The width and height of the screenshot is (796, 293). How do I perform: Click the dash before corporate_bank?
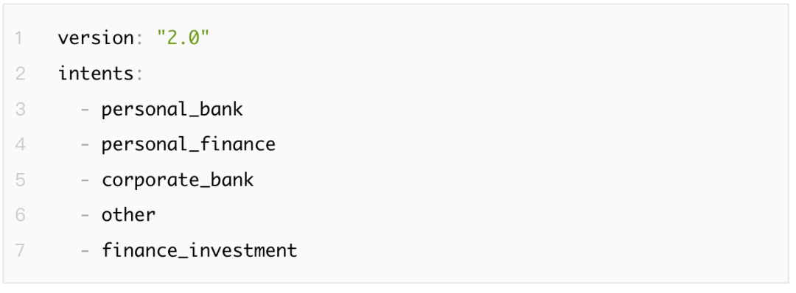[x=85, y=180]
